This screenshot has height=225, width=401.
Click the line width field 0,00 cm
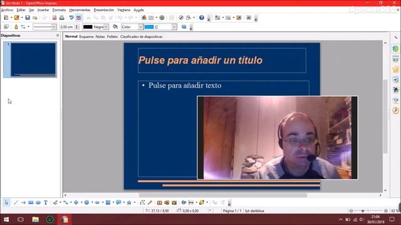pos(67,27)
